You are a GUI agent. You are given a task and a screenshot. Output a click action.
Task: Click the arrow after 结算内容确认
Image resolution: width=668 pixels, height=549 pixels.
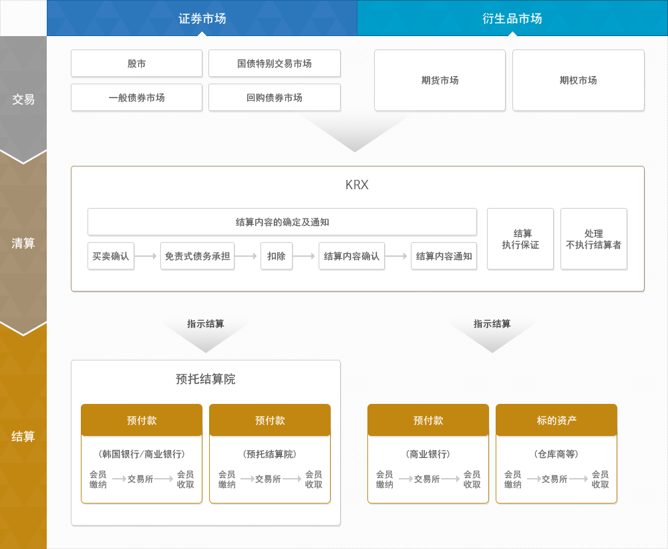point(396,256)
